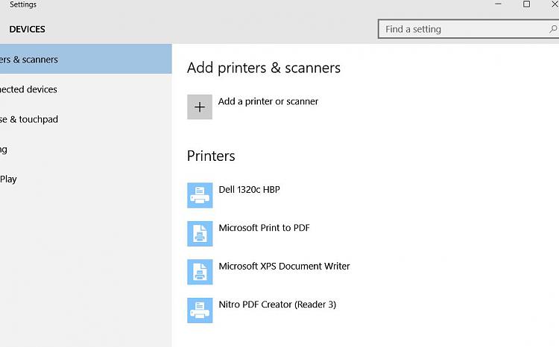The image size is (559, 347).
Task: Close the Settings window
Action: tap(555, 4)
